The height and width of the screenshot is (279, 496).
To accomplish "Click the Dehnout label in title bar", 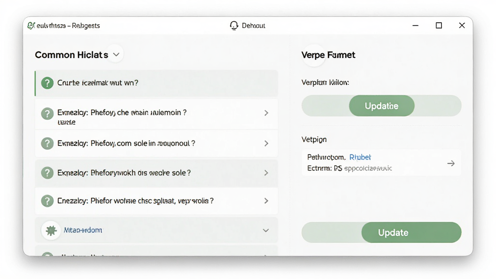I will pyautogui.click(x=253, y=26).
